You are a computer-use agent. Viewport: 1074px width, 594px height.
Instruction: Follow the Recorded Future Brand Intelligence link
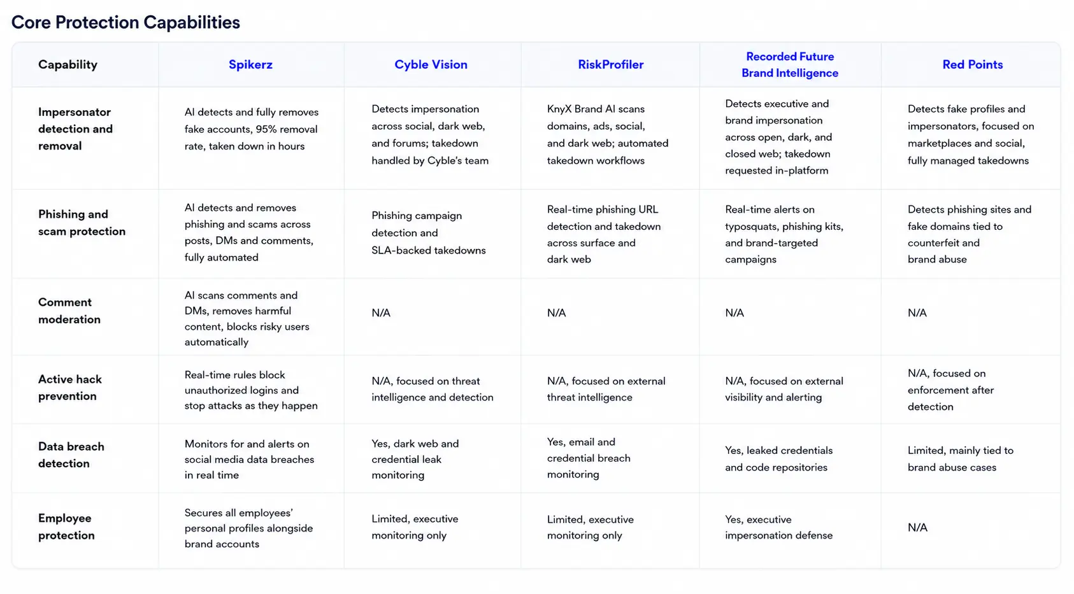pyautogui.click(x=790, y=65)
